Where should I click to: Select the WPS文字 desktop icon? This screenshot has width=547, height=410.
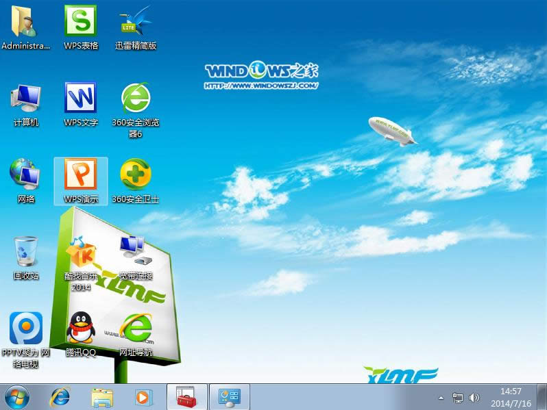point(81,99)
